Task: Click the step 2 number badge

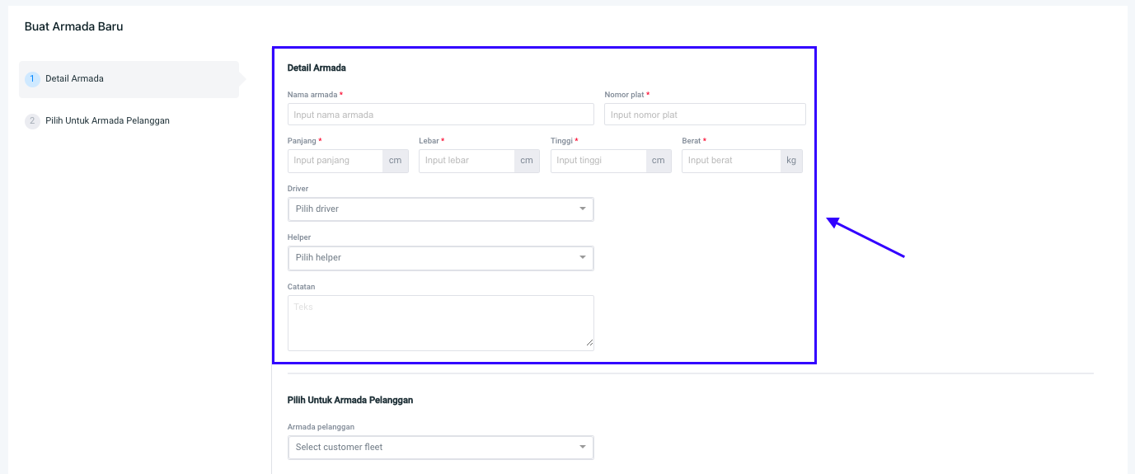Action: tap(32, 121)
